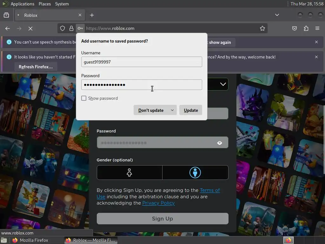The image size is (325, 244).
Task: Stop loading the page
Action: pyautogui.click(x=30, y=28)
